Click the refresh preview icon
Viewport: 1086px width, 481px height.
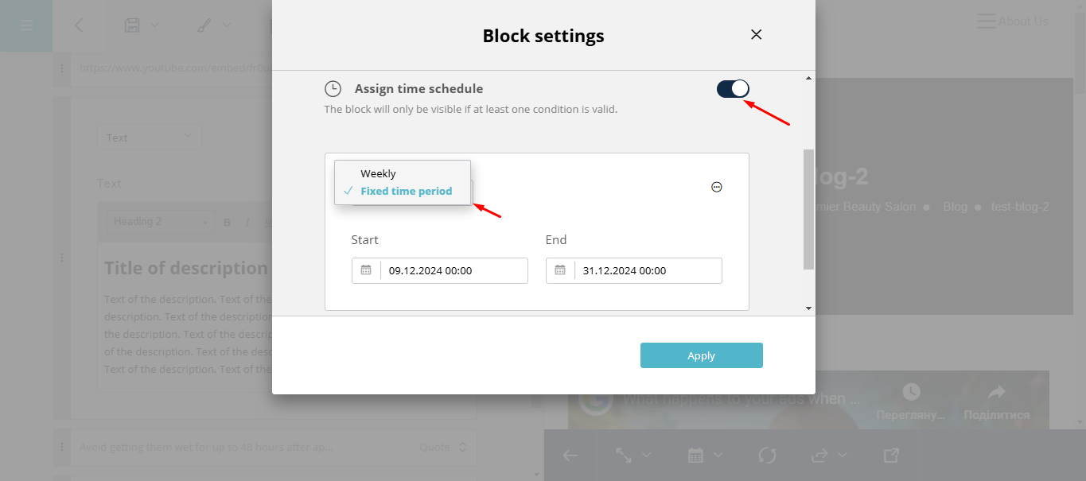pyautogui.click(x=767, y=456)
